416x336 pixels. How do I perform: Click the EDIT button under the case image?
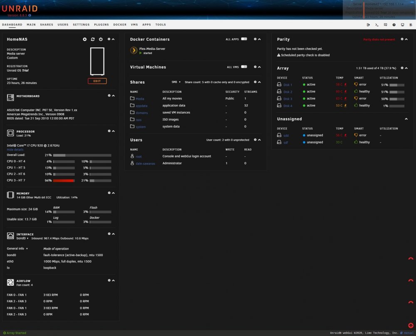[x=97, y=81]
